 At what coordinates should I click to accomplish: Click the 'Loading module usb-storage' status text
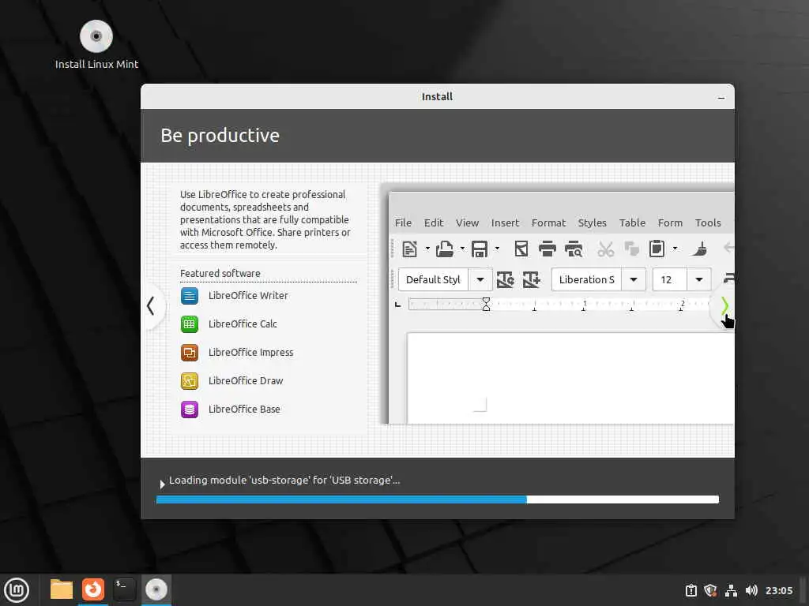pos(284,481)
